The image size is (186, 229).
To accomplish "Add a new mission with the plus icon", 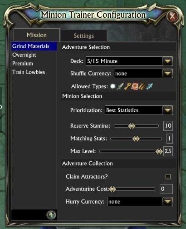I will (x=51, y=215).
